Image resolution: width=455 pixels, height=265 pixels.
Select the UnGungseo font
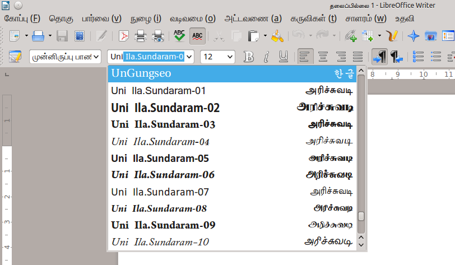[232, 74]
